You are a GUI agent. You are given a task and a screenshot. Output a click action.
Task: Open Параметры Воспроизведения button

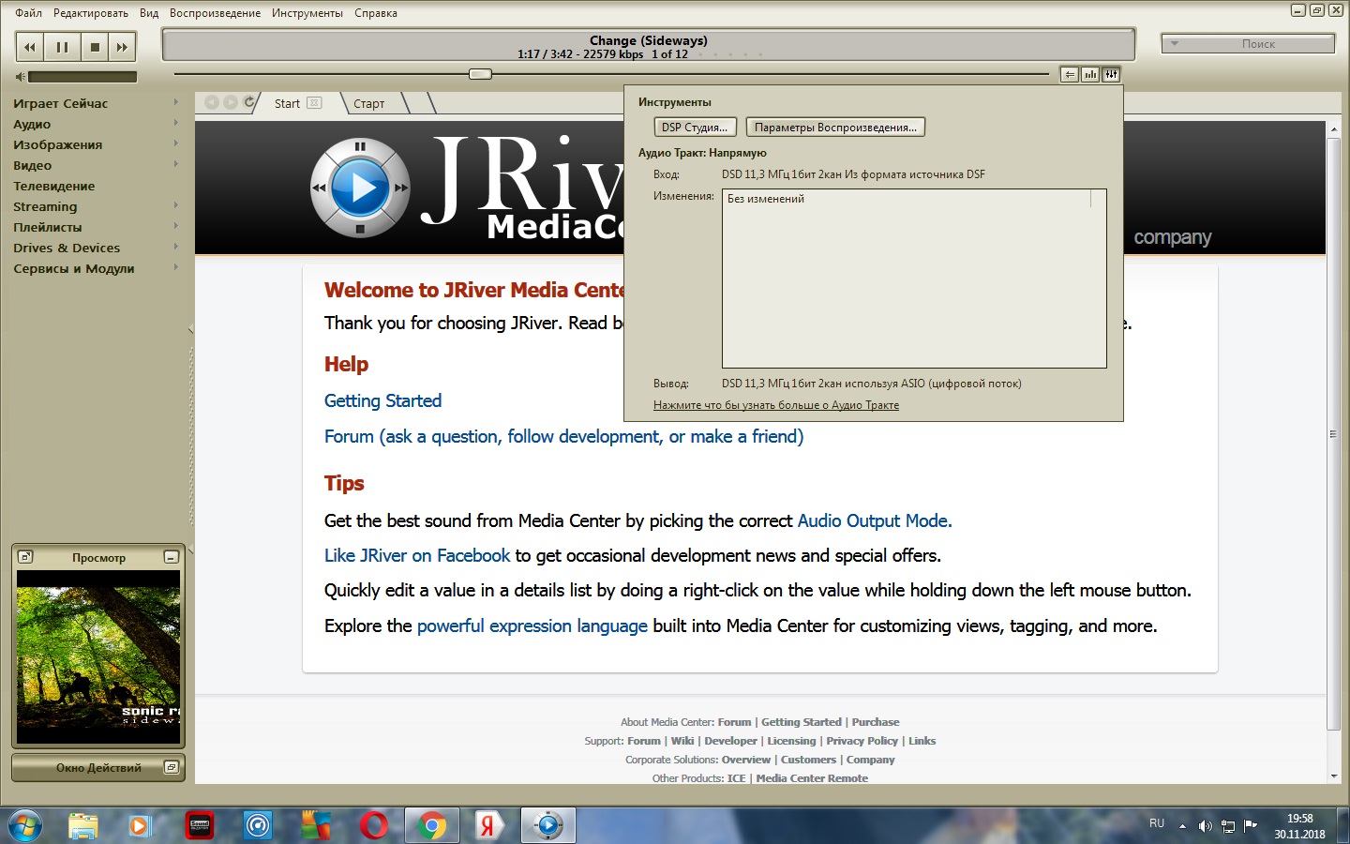[835, 128]
